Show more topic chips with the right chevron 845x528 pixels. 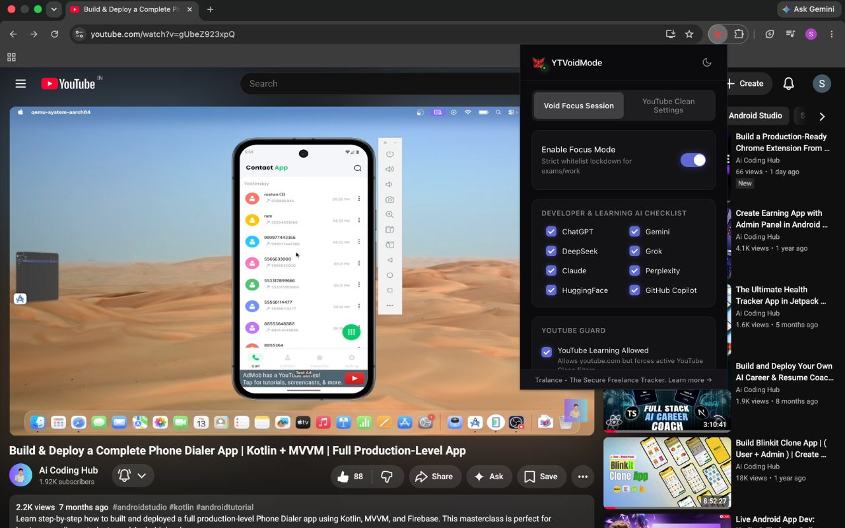822,116
